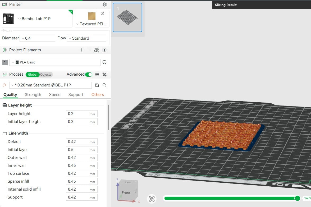This screenshot has width=311, height=207.
Task: Click the Inner wall line width field
Action: pos(81,165)
